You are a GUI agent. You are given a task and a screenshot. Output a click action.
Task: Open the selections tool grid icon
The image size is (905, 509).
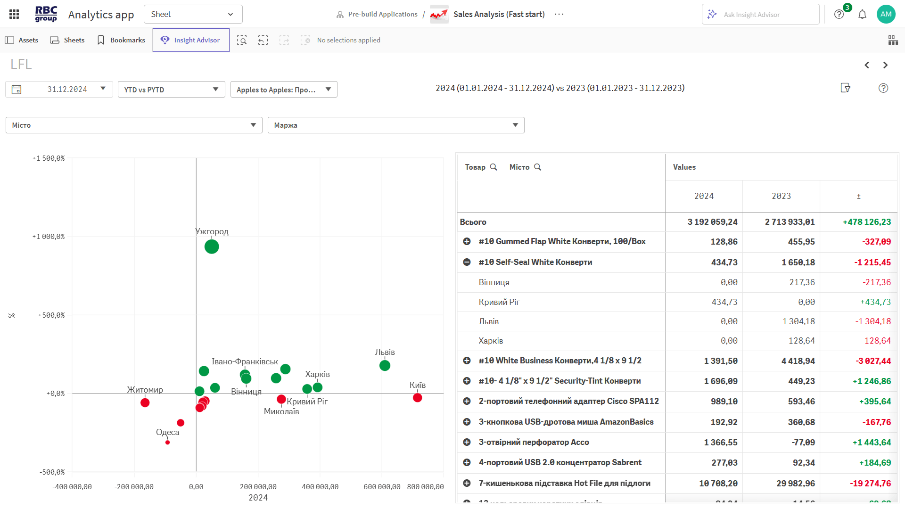(x=893, y=40)
